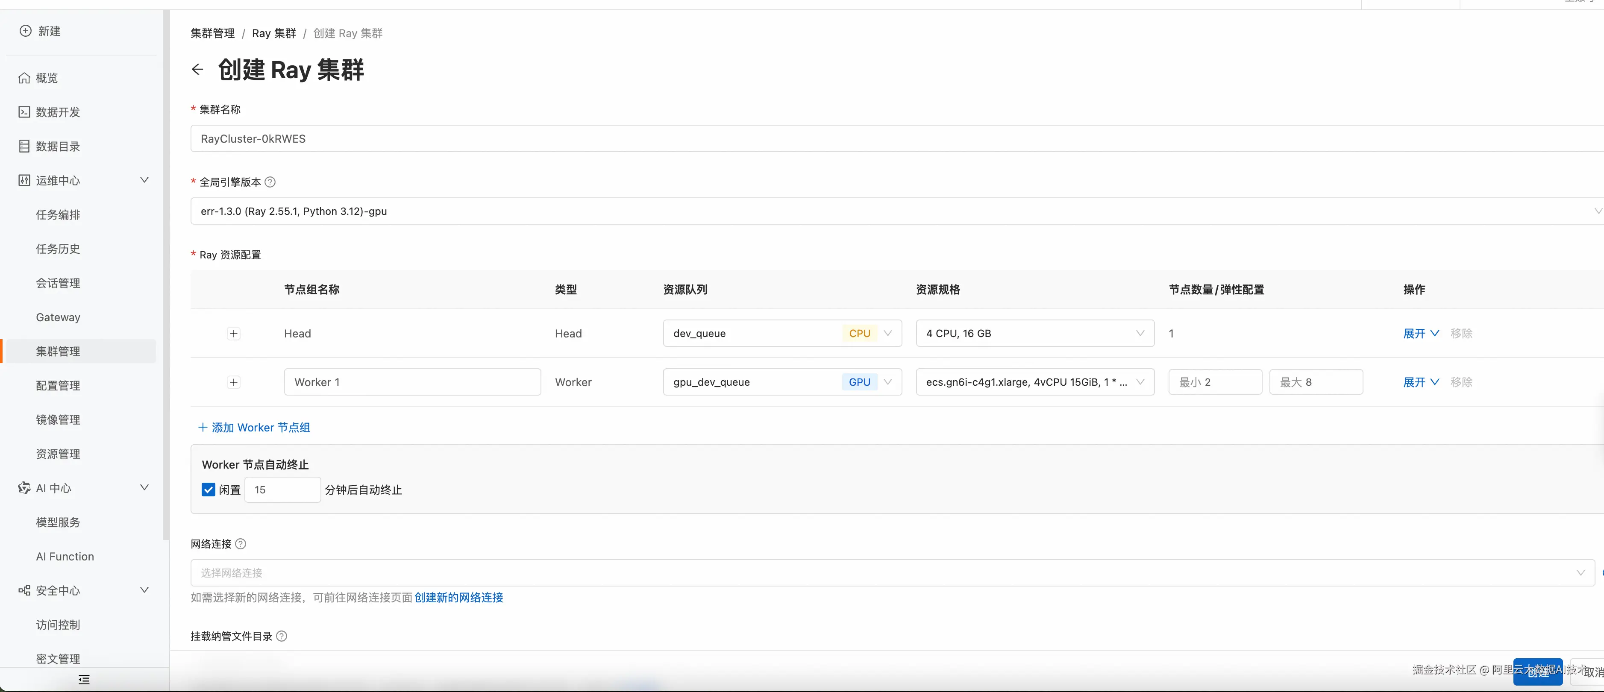Click the 运维中心 sidebar icon
The width and height of the screenshot is (1604, 692).
(x=24, y=180)
